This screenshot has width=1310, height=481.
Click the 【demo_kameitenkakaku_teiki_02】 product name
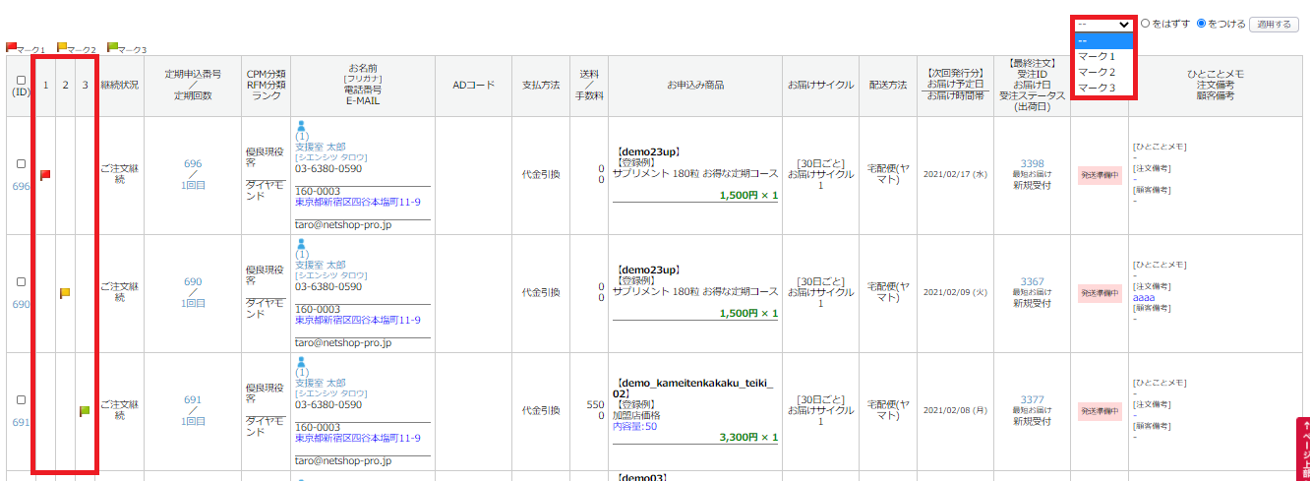[x=694, y=388]
